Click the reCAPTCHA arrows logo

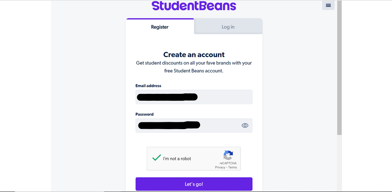tap(228, 155)
